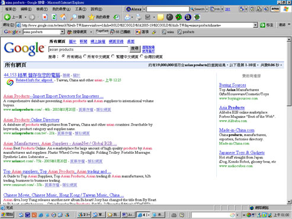Click the Google toolbar highlight pen icon
This screenshot has height=219, width=292.
[154, 32]
